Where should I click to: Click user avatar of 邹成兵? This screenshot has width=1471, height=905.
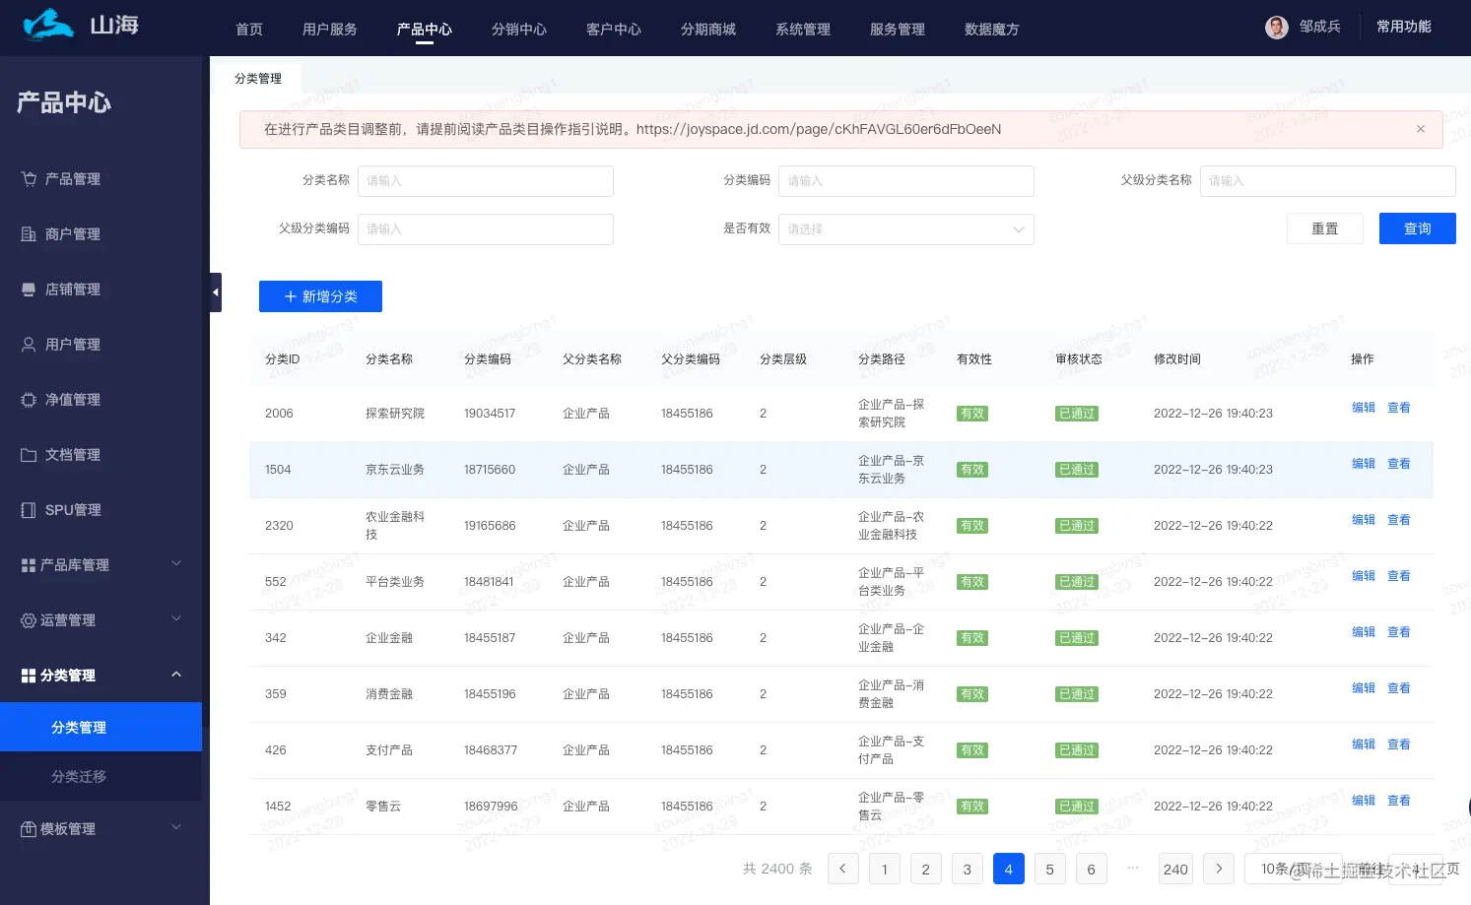point(1277,28)
